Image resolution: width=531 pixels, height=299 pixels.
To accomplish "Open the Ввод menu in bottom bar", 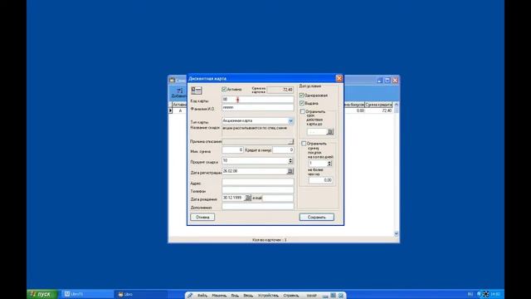I will tap(248, 296).
